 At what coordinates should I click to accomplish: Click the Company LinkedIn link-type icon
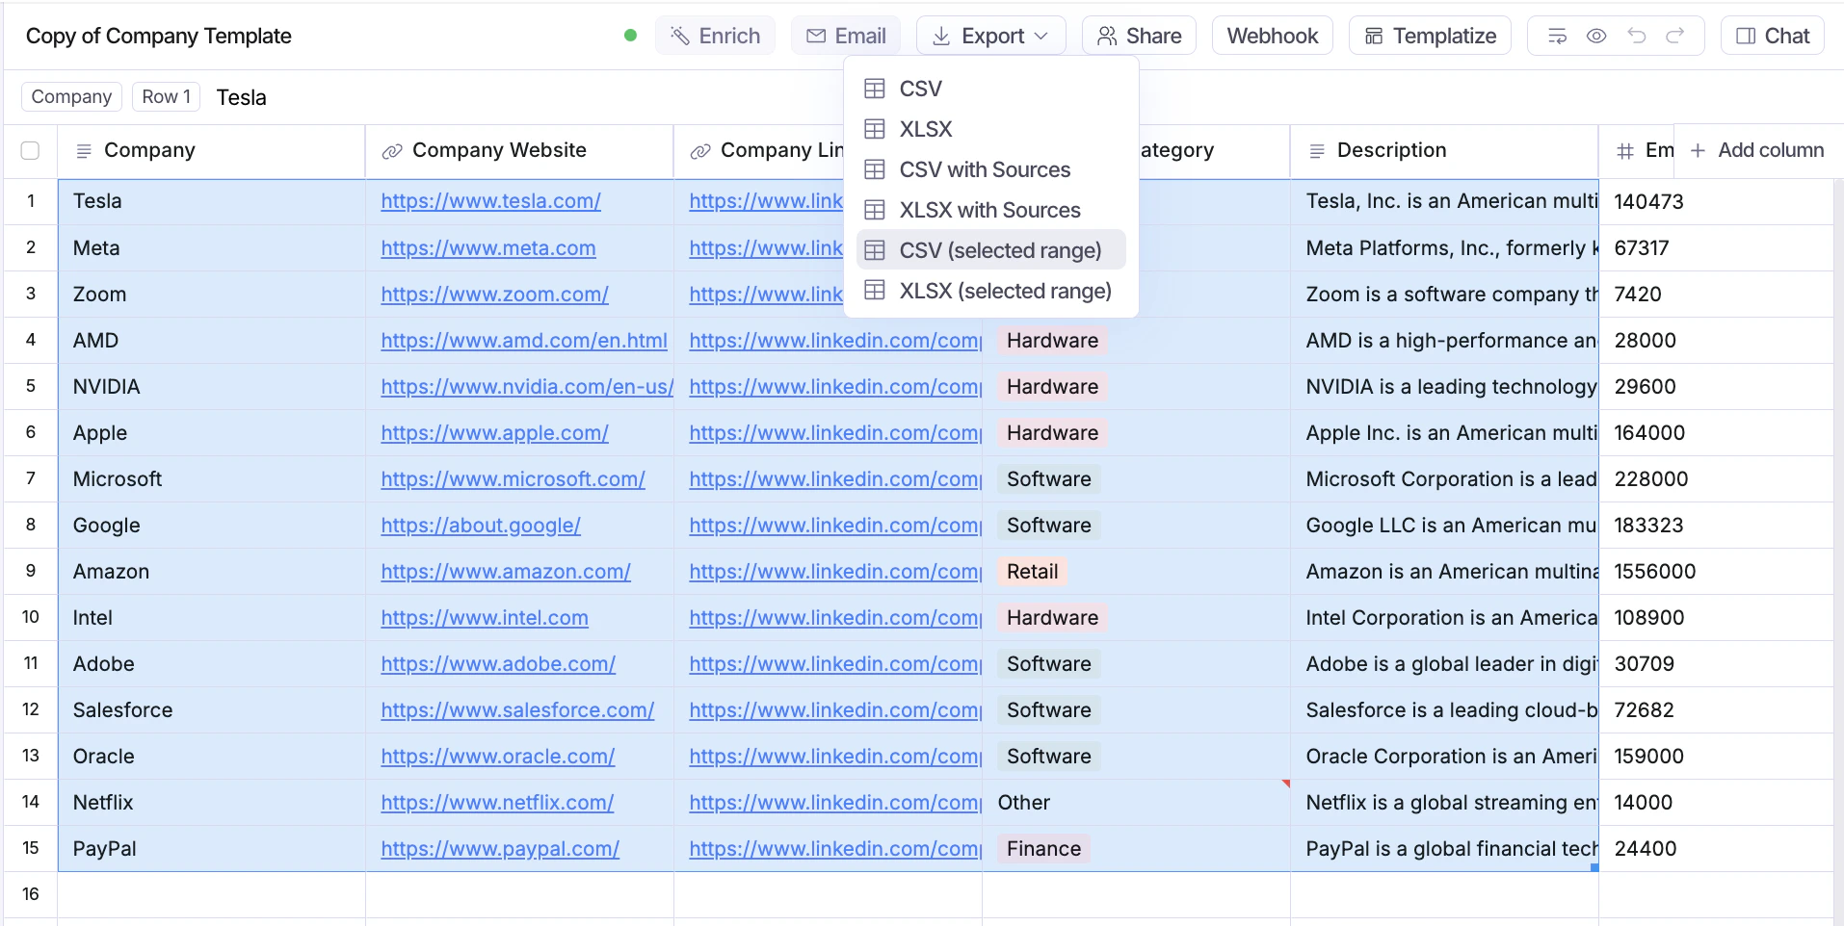point(700,151)
